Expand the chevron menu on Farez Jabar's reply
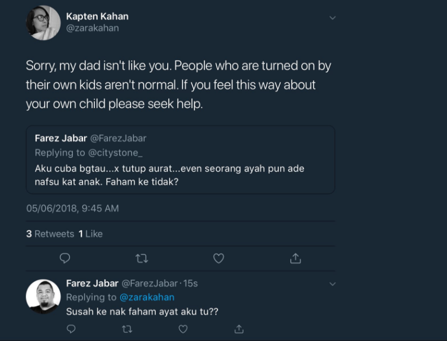The height and width of the screenshot is (341, 447). point(333,284)
